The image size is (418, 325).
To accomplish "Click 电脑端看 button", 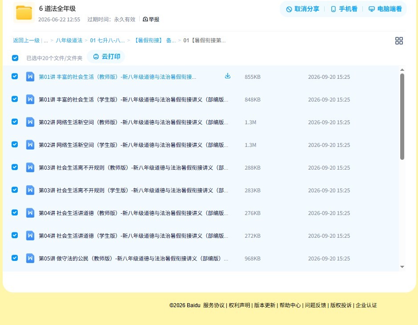I will tap(385, 9).
